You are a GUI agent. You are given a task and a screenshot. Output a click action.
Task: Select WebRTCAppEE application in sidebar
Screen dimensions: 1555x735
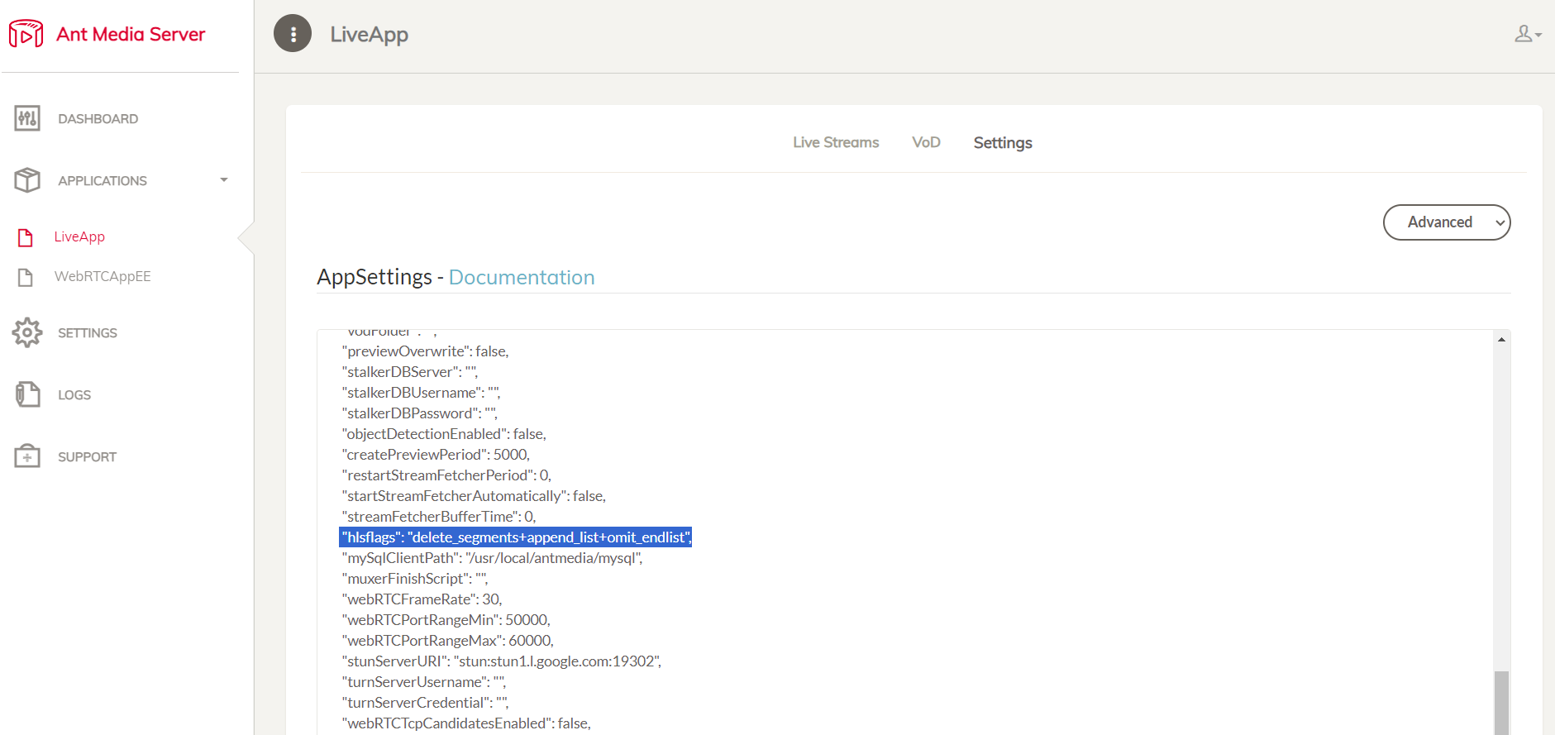click(x=103, y=276)
